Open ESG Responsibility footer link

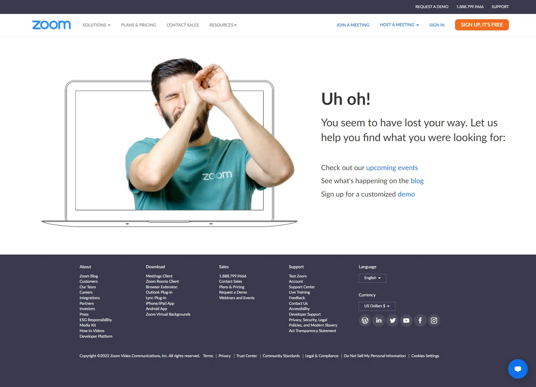coord(96,320)
